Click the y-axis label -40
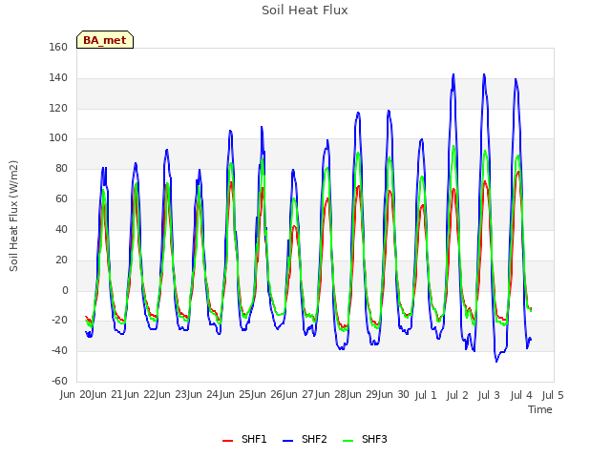Image resolution: width=611 pixels, height=458 pixels. 59,350
